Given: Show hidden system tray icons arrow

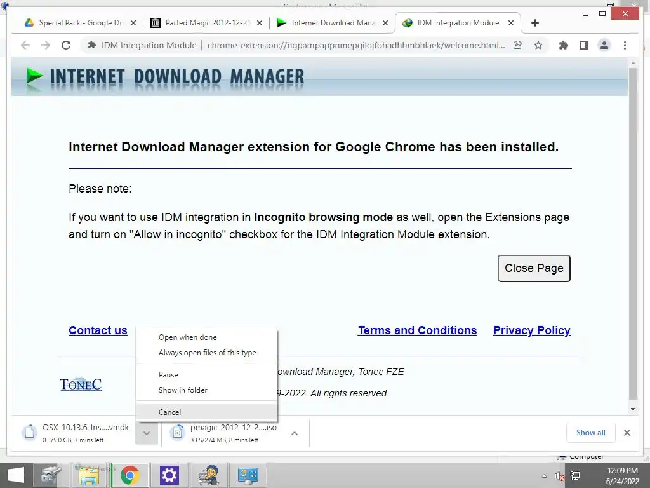Looking at the screenshot, I should [x=544, y=477].
